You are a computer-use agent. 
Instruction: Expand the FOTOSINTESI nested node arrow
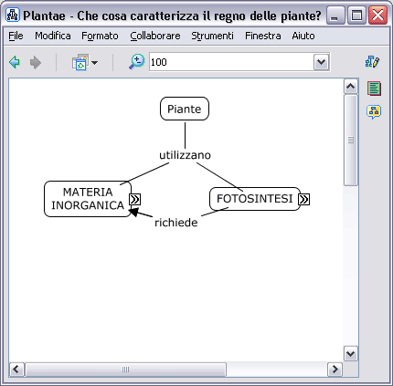(303, 199)
